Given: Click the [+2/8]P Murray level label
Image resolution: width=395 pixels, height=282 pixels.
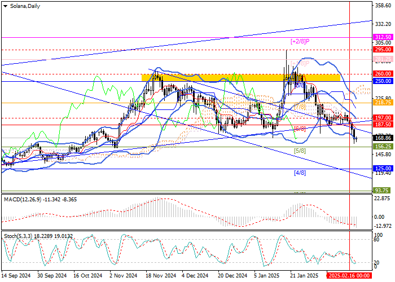Looking at the screenshot, I should [300, 42].
